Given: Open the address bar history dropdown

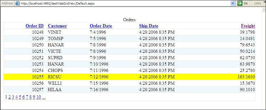Looking at the screenshot, I should pyautogui.click(x=233, y=3).
